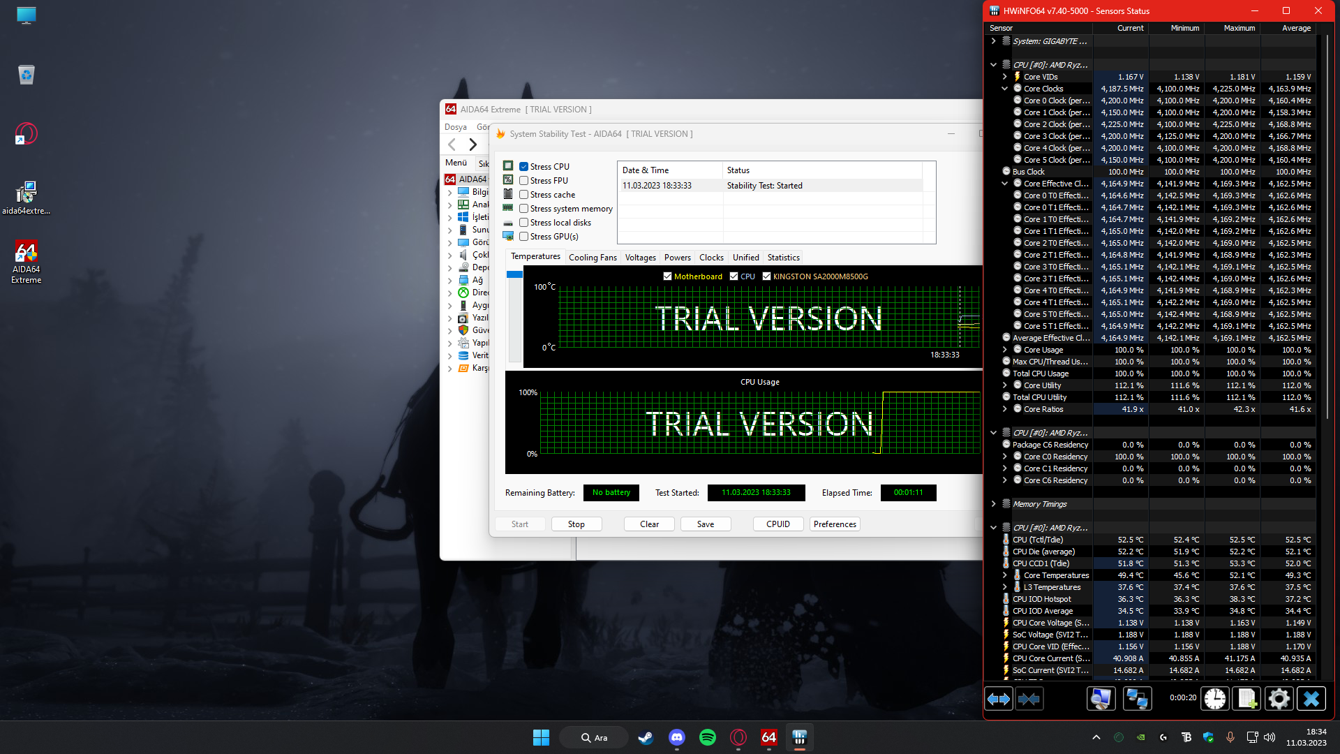
Task: Open Windows Start menu
Action: [541, 737]
